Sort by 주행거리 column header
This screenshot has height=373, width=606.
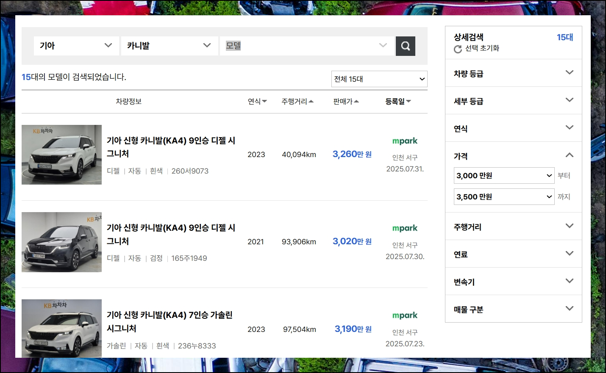point(297,102)
